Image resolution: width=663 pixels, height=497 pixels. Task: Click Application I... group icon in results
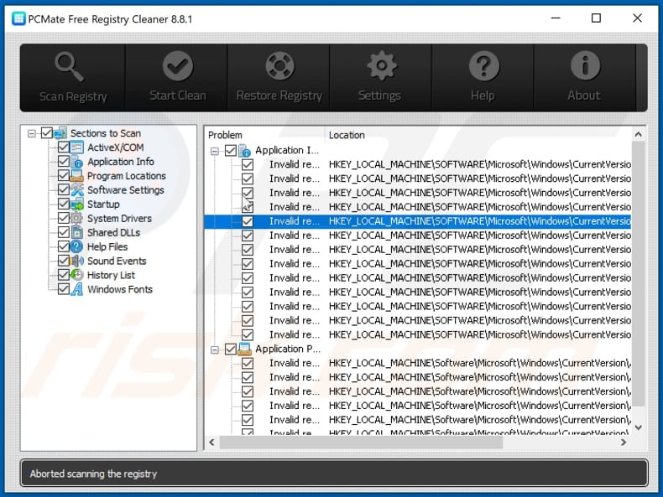(245, 150)
